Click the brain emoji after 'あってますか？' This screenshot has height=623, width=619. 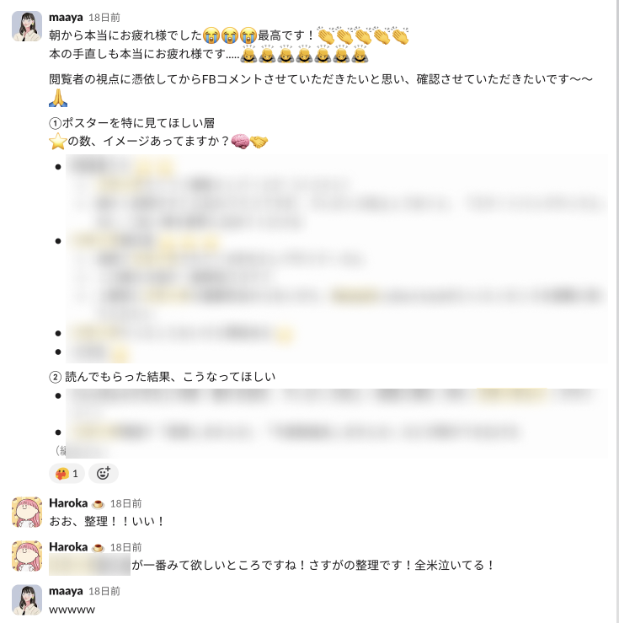pyautogui.click(x=240, y=142)
